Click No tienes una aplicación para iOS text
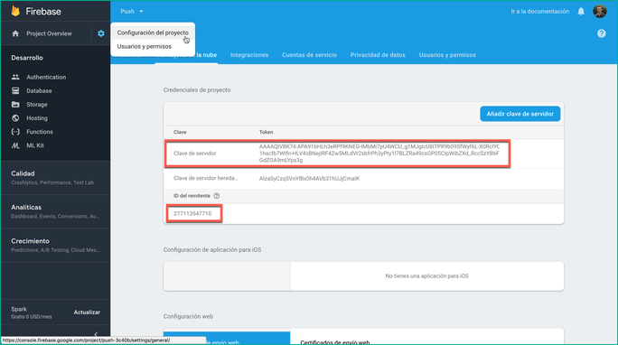This screenshot has height=345, width=618. pyautogui.click(x=426, y=276)
